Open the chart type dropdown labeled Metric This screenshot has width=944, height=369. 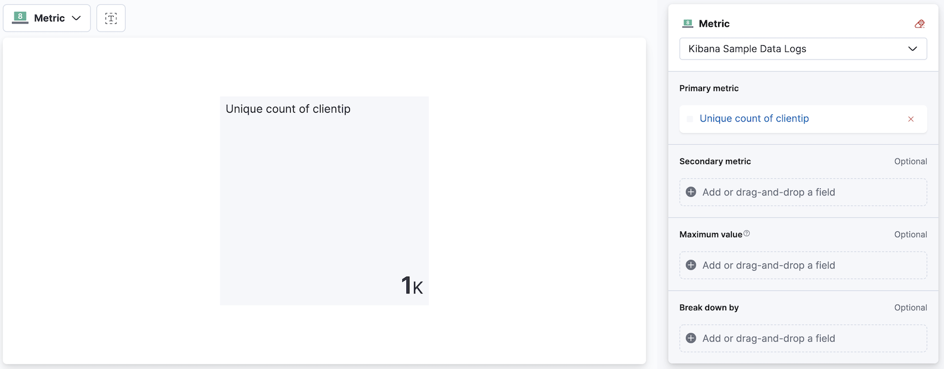[x=47, y=18]
